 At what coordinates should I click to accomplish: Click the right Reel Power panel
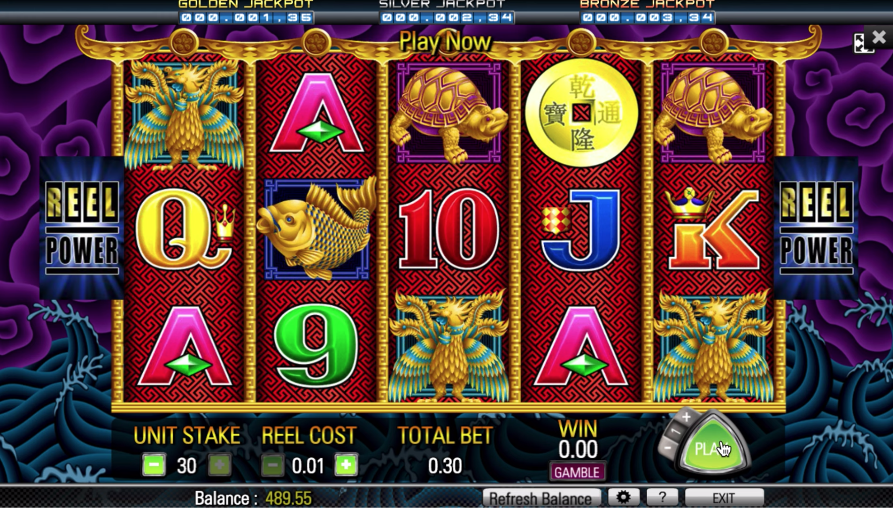[x=816, y=228]
